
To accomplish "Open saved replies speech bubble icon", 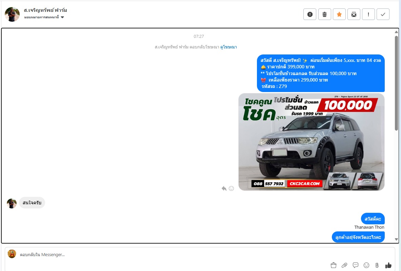I will 355,265.
